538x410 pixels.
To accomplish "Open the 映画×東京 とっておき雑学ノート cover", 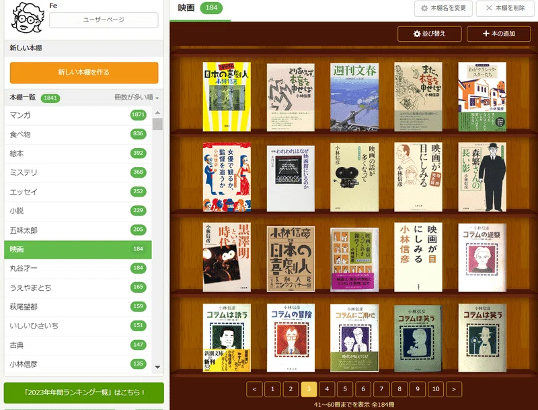I will [x=354, y=260].
